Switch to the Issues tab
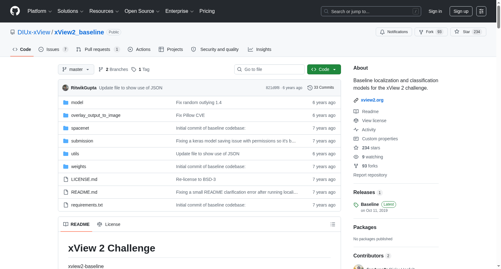Image resolution: width=501 pixels, height=269 pixels. coord(53,49)
